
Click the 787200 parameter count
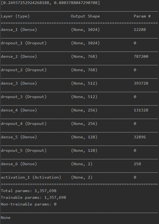141,56
